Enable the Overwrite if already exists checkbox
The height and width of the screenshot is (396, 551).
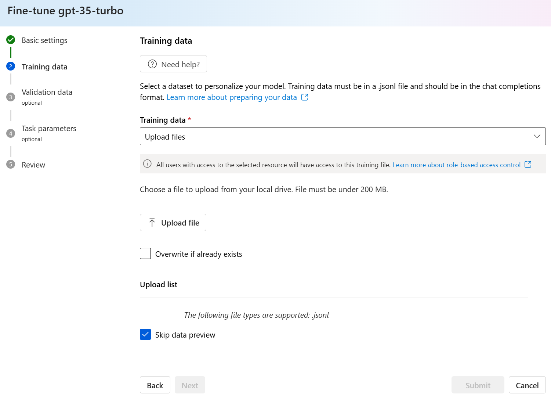click(x=145, y=253)
